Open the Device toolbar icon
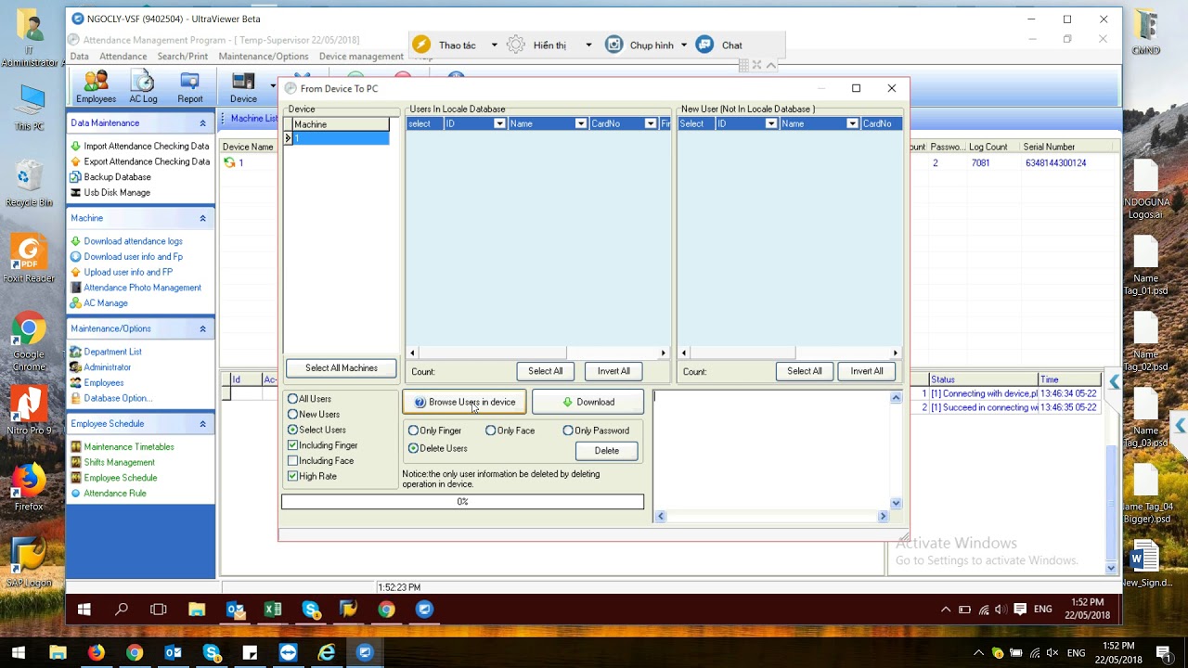 click(243, 87)
